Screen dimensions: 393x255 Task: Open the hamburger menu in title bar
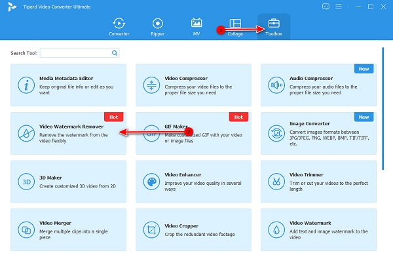coord(339,7)
